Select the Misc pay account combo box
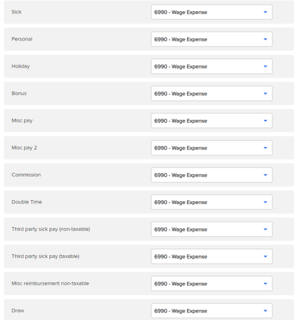Screen dimensions: 296x320 tap(212, 121)
